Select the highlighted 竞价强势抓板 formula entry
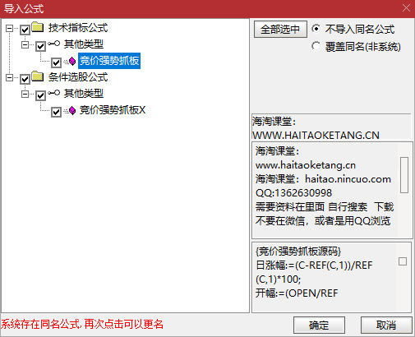 [109, 61]
